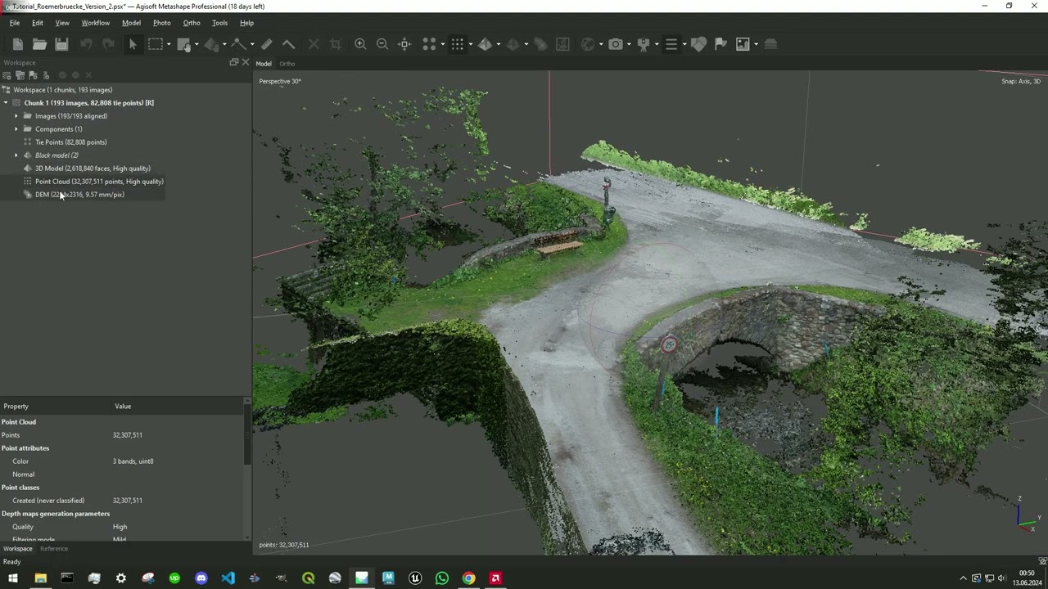The width and height of the screenshot is (1048, 589).
Task: Click the Crop Selection icon
Action: coord(336,44)
